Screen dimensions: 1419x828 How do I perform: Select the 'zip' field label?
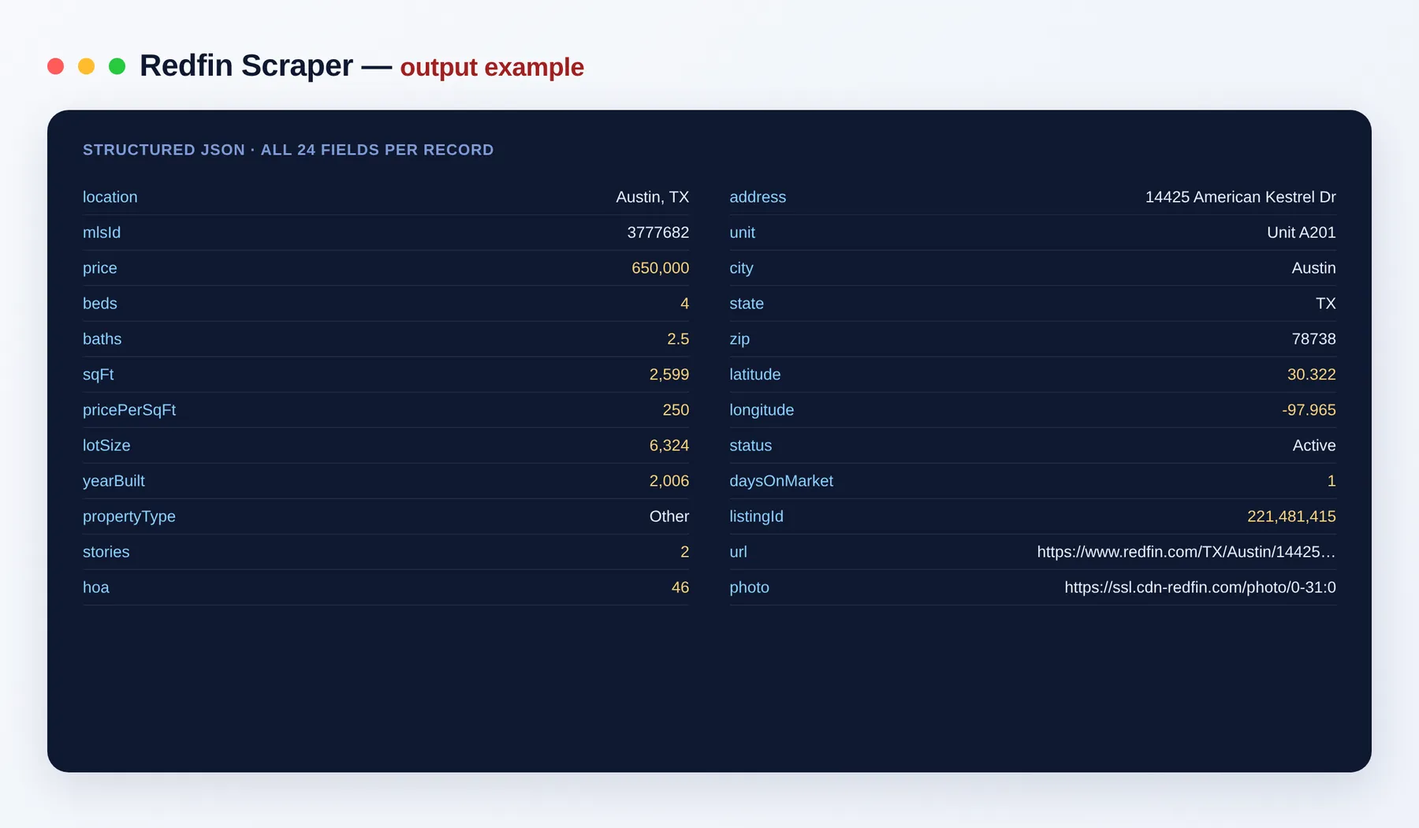(x=739, y=339)
